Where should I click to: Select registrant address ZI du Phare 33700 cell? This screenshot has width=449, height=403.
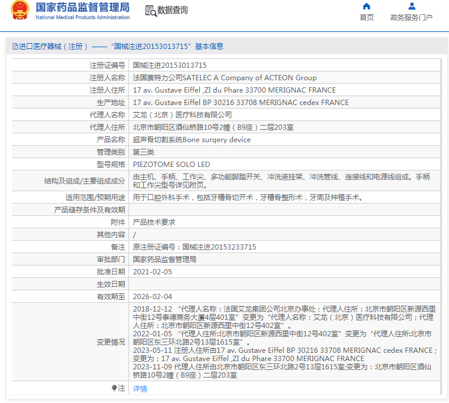coord(235,90)
